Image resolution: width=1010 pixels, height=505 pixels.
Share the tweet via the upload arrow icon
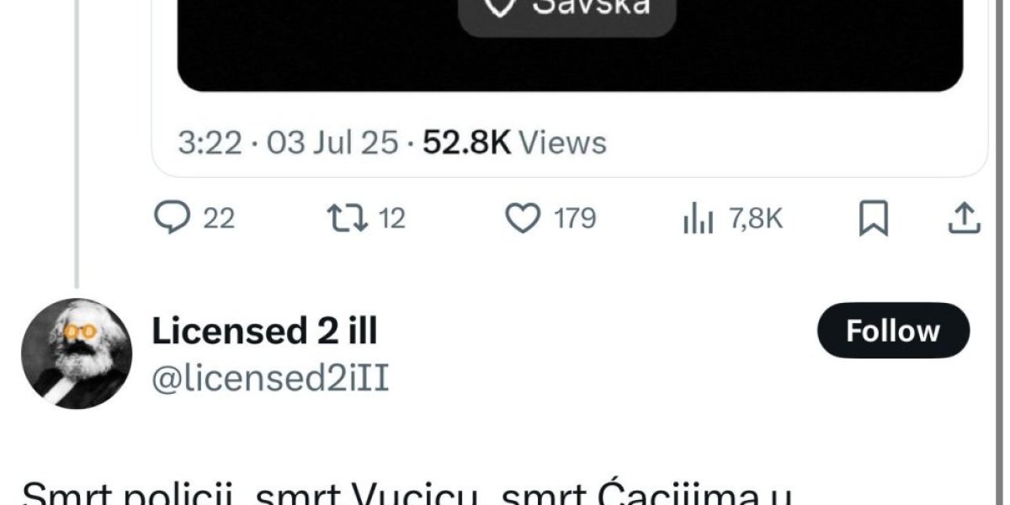coord(965,219)
